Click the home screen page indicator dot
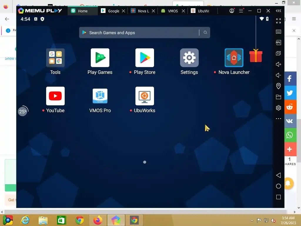This screenshot has width=301, height=226. click(x=145, y=162)
